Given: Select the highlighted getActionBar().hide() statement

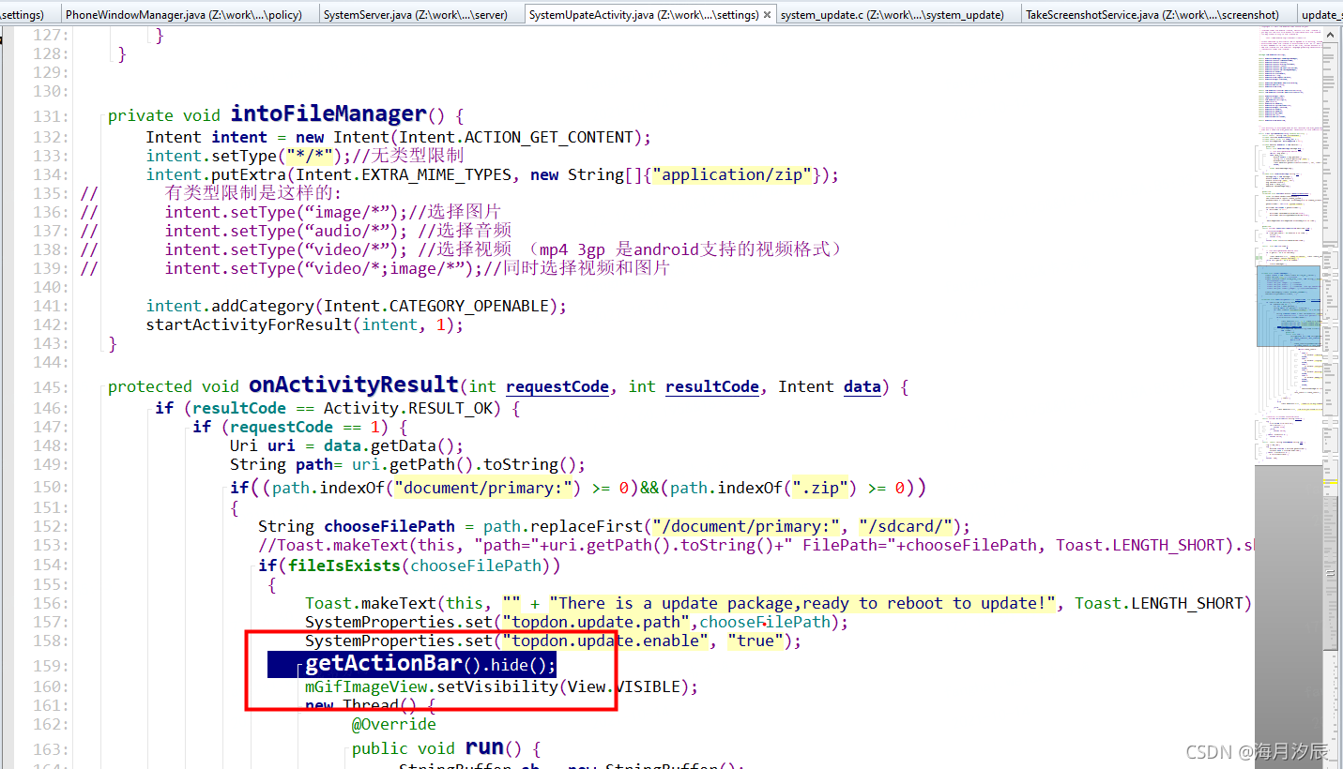Looking at the screenshot, I should 411,663.
